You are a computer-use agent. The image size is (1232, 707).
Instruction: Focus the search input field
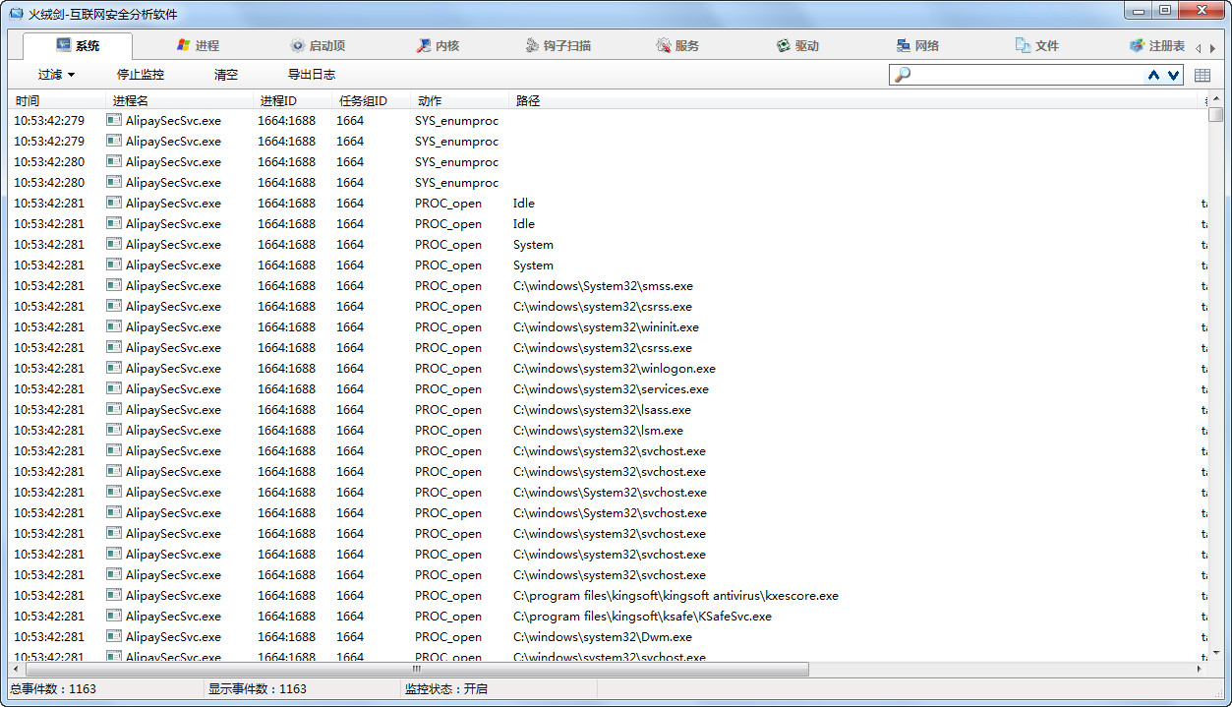click(1027, 75)
